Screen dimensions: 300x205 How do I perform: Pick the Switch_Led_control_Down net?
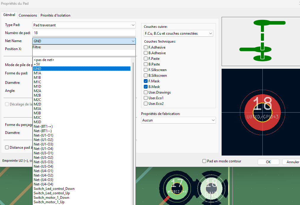(82, 189)
